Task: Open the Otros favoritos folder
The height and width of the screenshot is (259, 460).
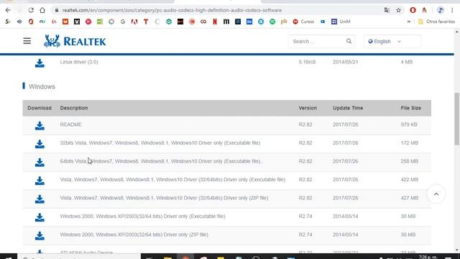Action: click(436, 22)
